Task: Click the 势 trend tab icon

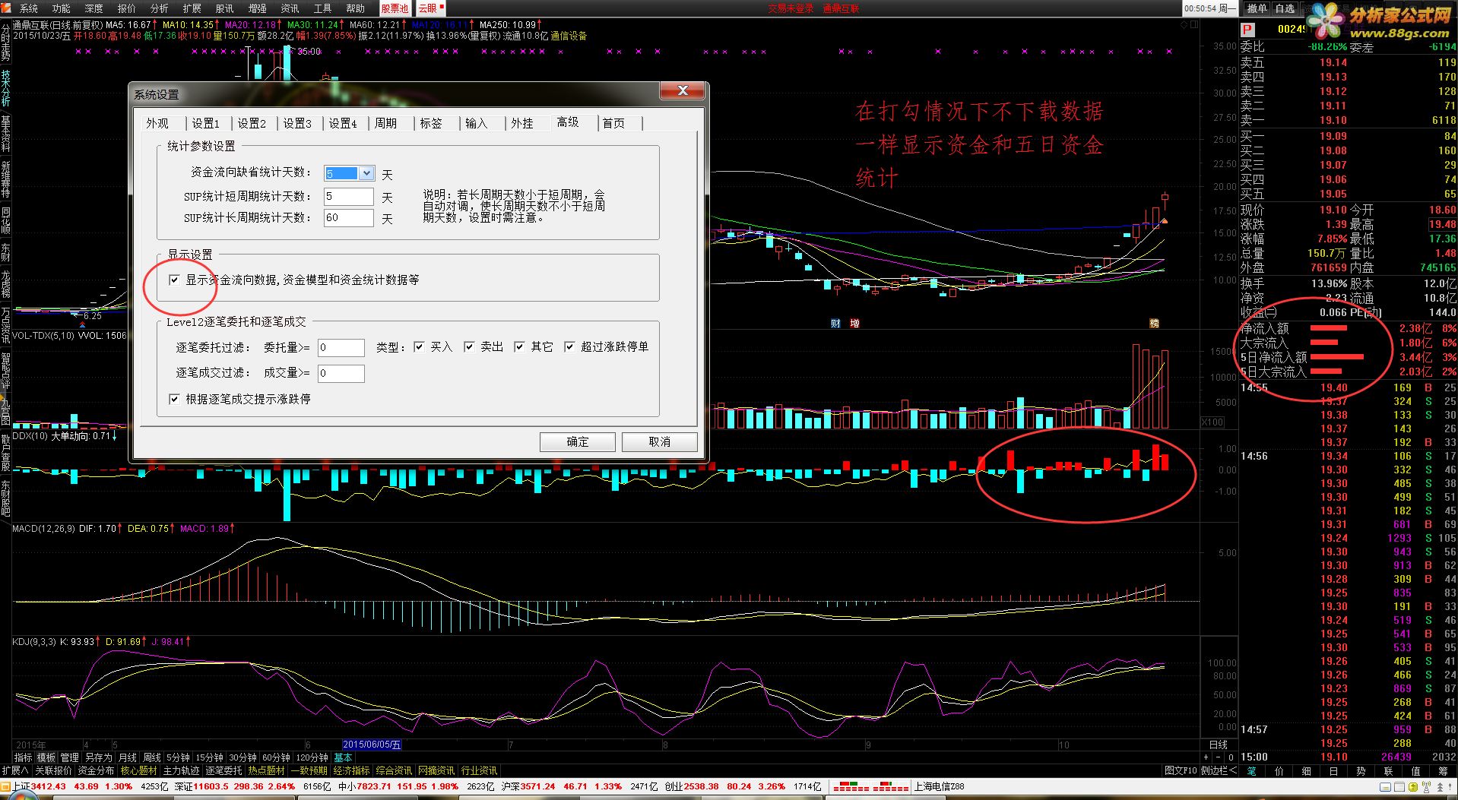Action: [x=1361, y=771]
